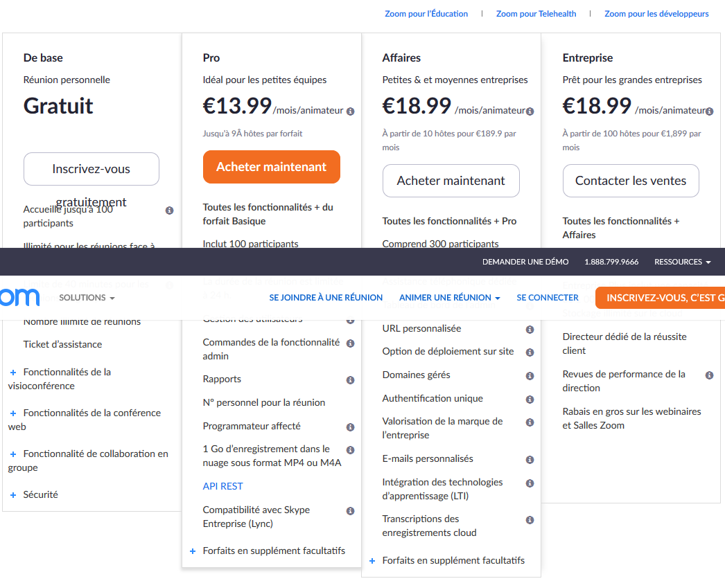Open the Ressources dropdown menu

[683, 262]
